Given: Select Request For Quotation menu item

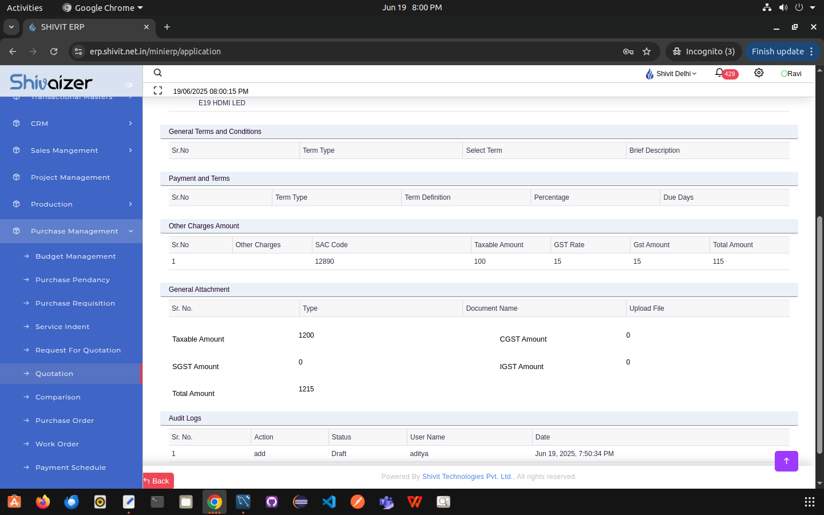Looking at the screenshot, I should click(x=78, y=350).
